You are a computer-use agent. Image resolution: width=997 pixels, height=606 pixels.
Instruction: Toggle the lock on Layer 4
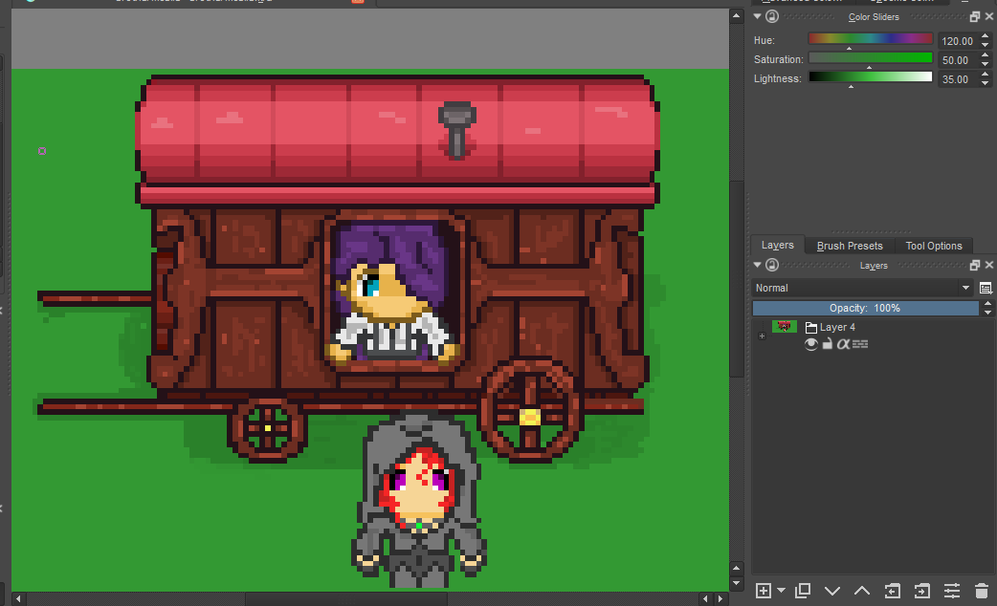827,344
